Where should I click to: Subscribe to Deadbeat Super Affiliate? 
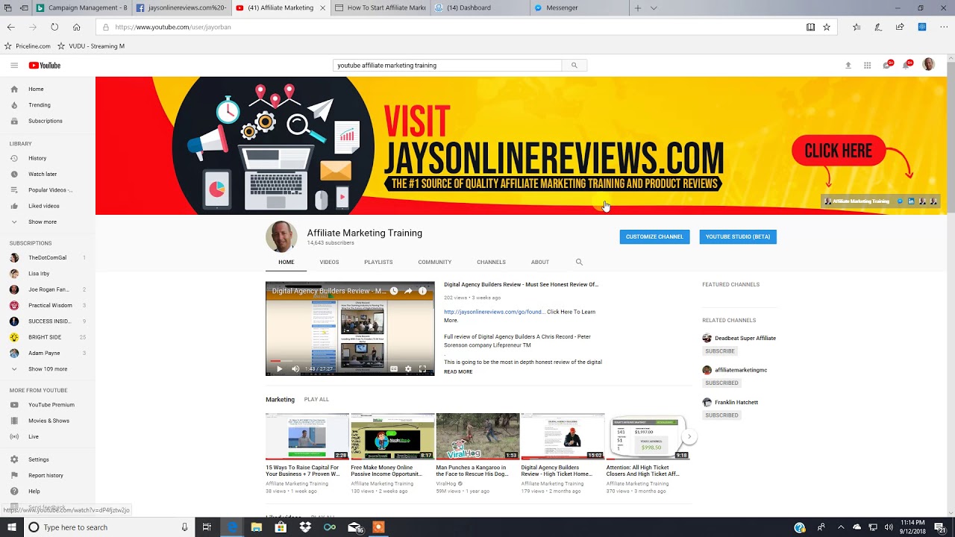point(720,351)
